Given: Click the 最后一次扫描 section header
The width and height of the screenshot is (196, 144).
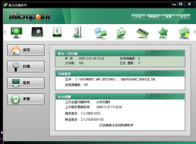Looking at the screenshot, I should click(120, 53).
